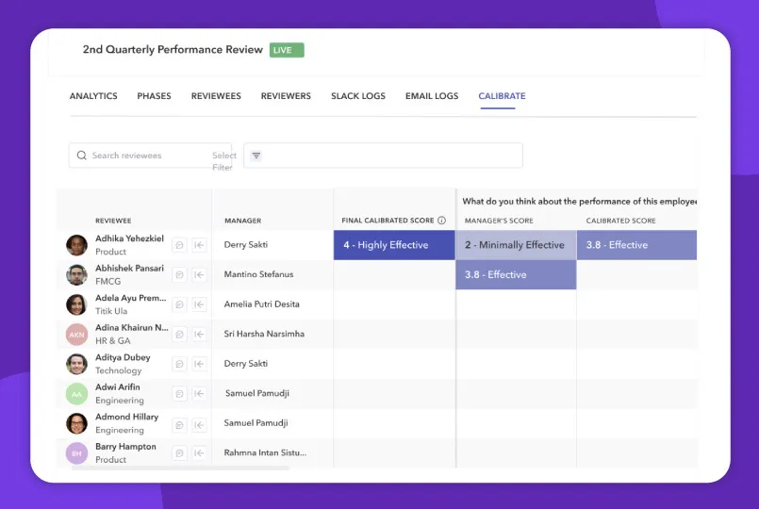The height and width of the screenshot is (509, 759).
Task: Open comment icon for Admond Hillary
Action: pos(179,425)
